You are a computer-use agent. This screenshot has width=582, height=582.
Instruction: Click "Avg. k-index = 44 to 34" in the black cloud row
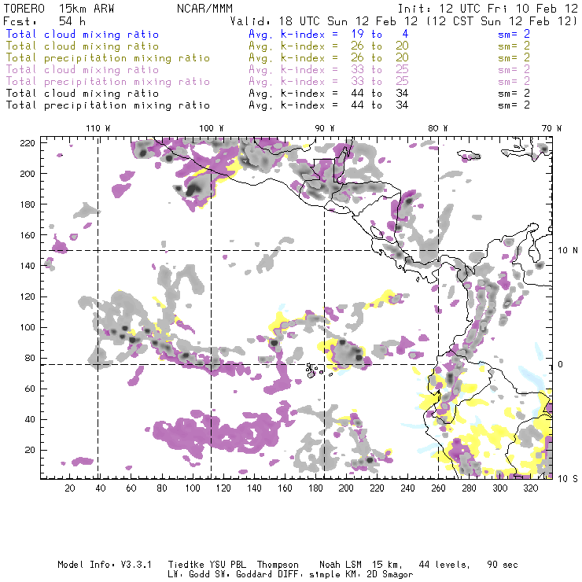[x=329, y=93]
